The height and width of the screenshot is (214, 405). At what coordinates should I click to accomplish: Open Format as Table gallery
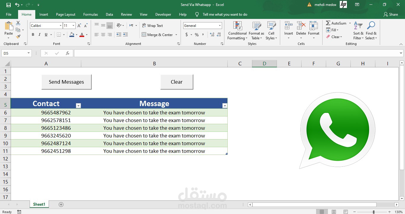point(256,30)
